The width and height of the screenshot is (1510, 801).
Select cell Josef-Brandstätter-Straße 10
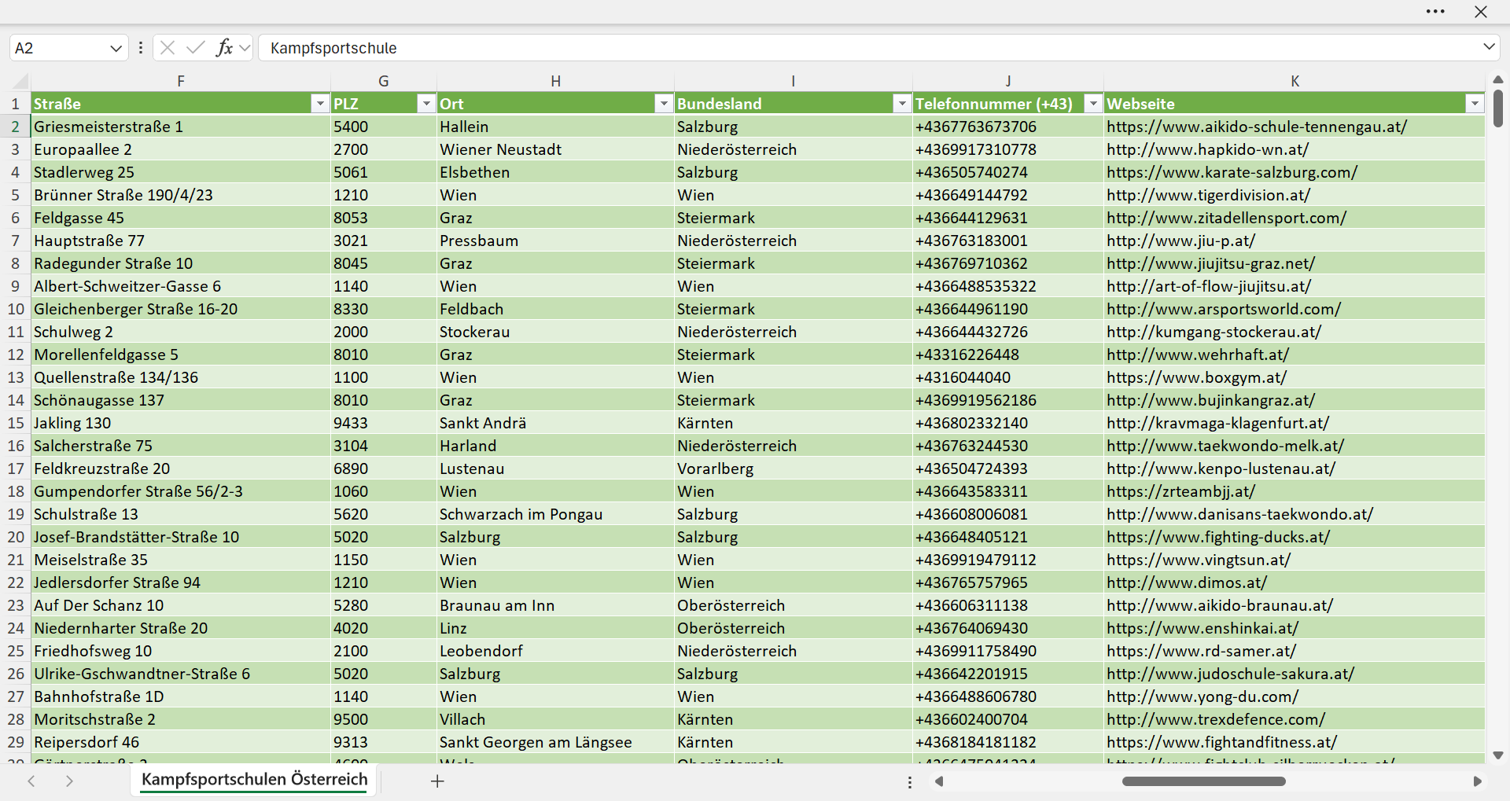pyautogui.click(x=181, y=537)
